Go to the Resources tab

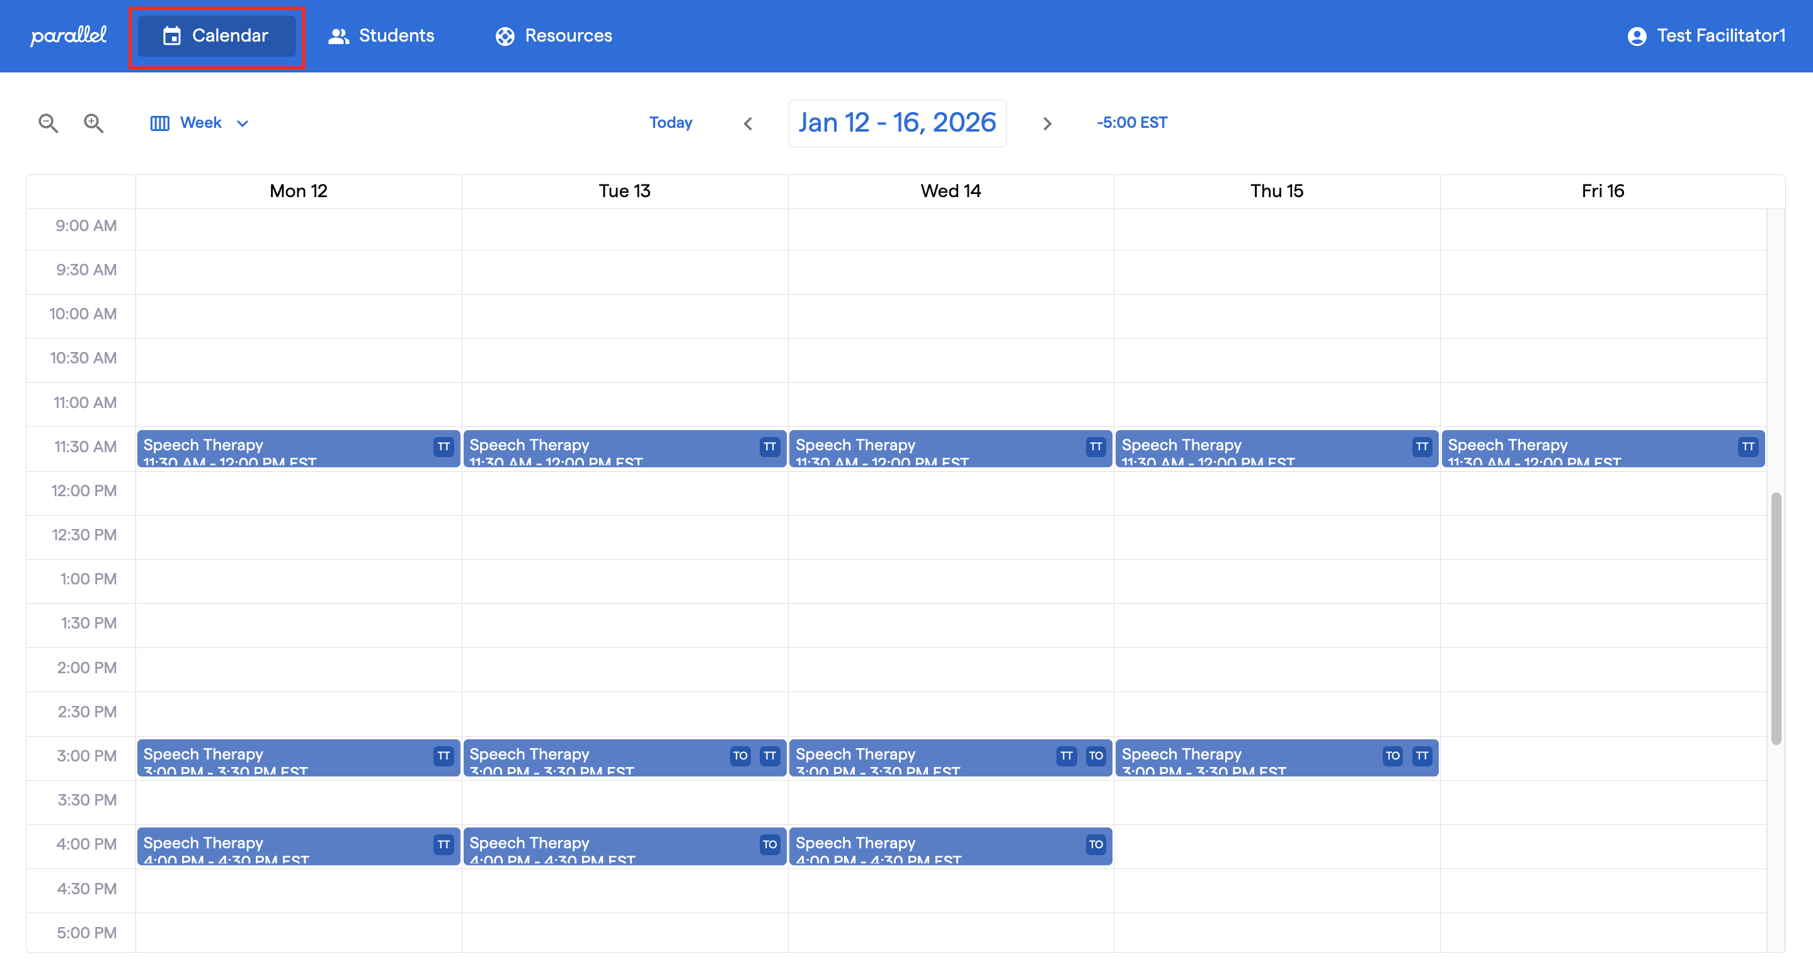point(554,36)
